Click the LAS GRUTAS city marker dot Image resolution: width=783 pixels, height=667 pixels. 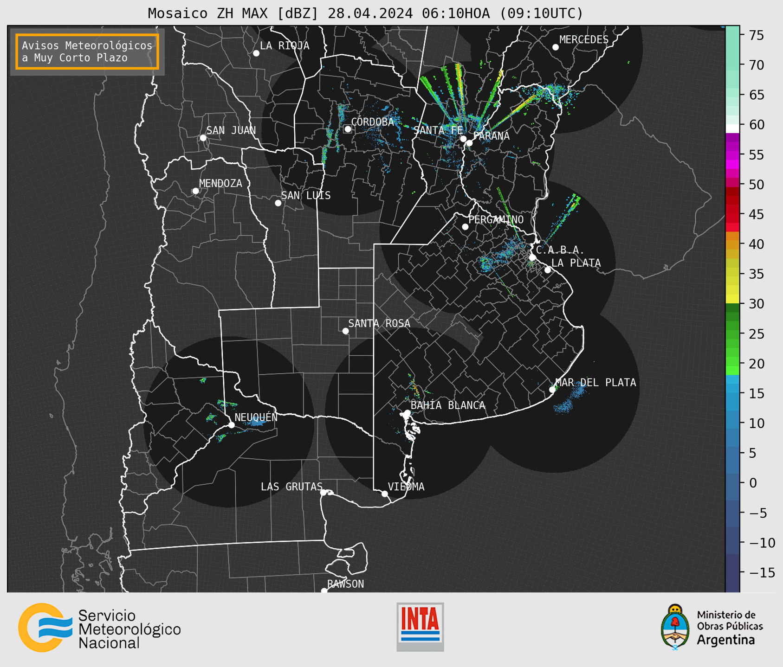(x=324, y=493)
